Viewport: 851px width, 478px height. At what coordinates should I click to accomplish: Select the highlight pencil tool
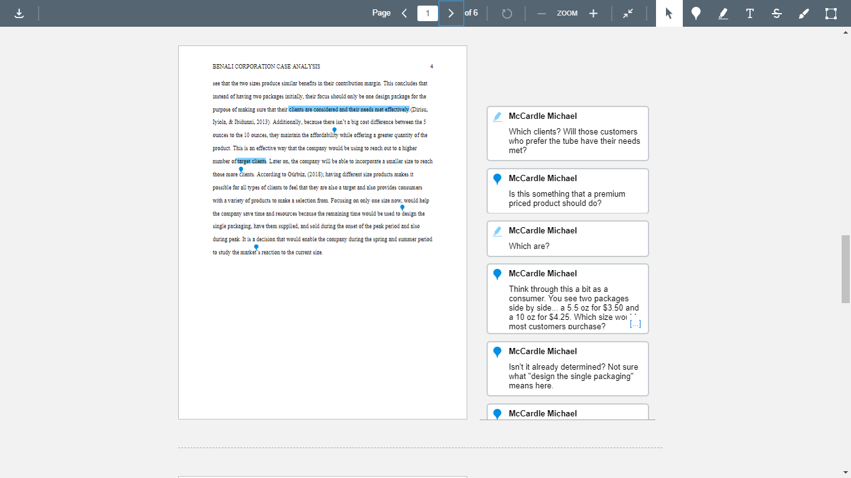(x=723, y=13)
